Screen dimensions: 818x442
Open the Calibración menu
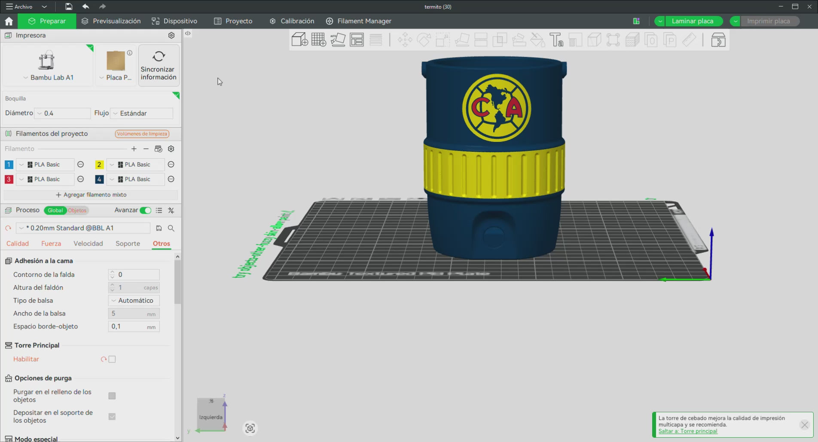tap(292, 21)
